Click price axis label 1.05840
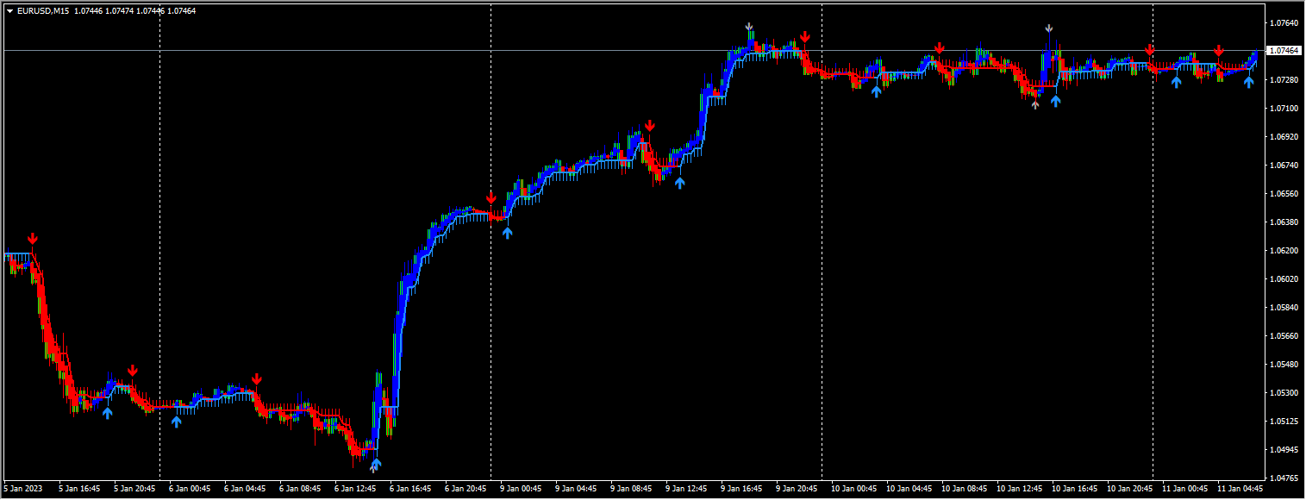 [x=1284, y=308]
